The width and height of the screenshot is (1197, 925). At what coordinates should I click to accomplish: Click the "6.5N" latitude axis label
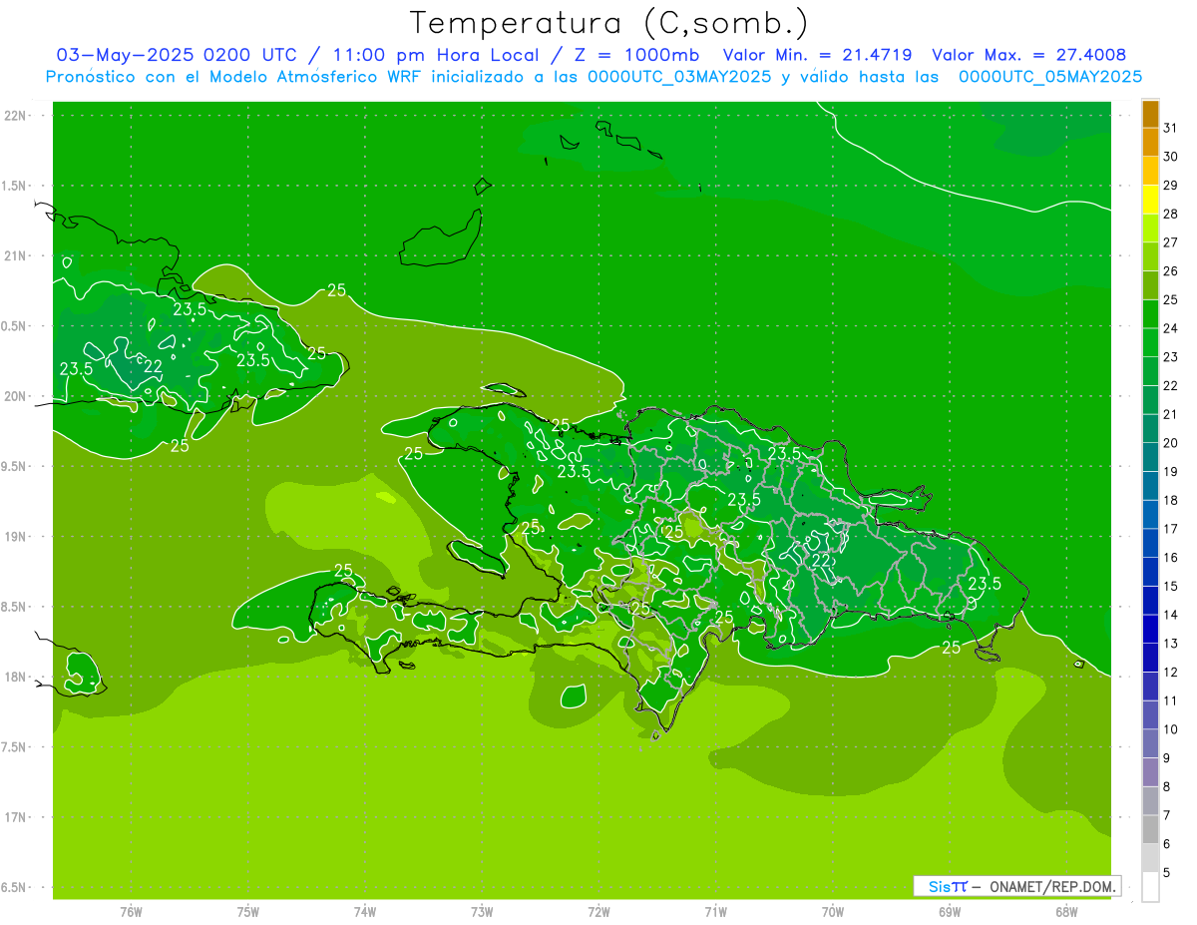[15, 887]
